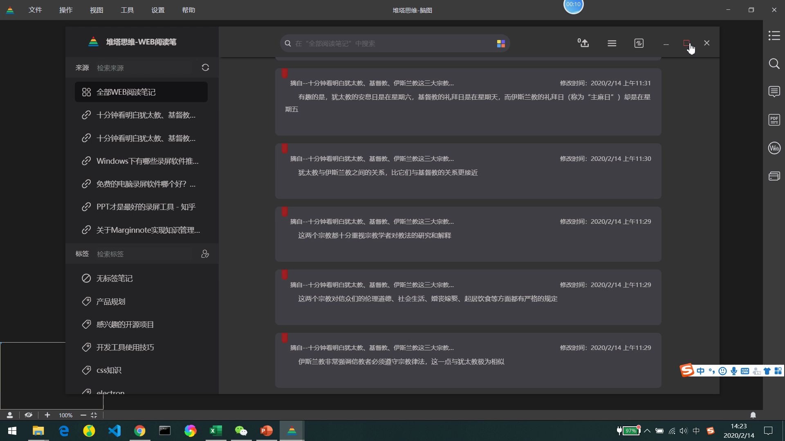Toggle the hidden-eye visibility icon in status bar

(x=28, y=415)
